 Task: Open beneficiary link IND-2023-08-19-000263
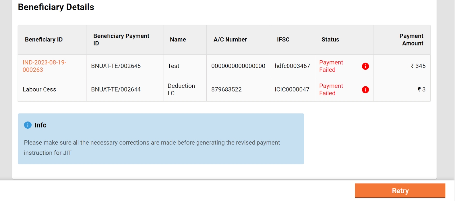pos(44,66)
